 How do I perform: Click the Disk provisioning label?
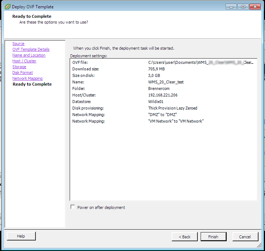click(88, 108)
